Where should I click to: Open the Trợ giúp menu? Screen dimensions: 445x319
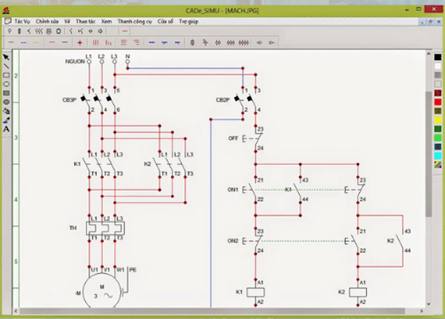pyautogui.click(x=189, y=22)
